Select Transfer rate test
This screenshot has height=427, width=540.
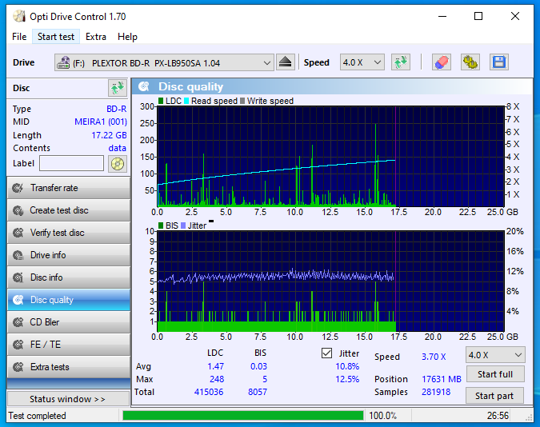[69, 188]
